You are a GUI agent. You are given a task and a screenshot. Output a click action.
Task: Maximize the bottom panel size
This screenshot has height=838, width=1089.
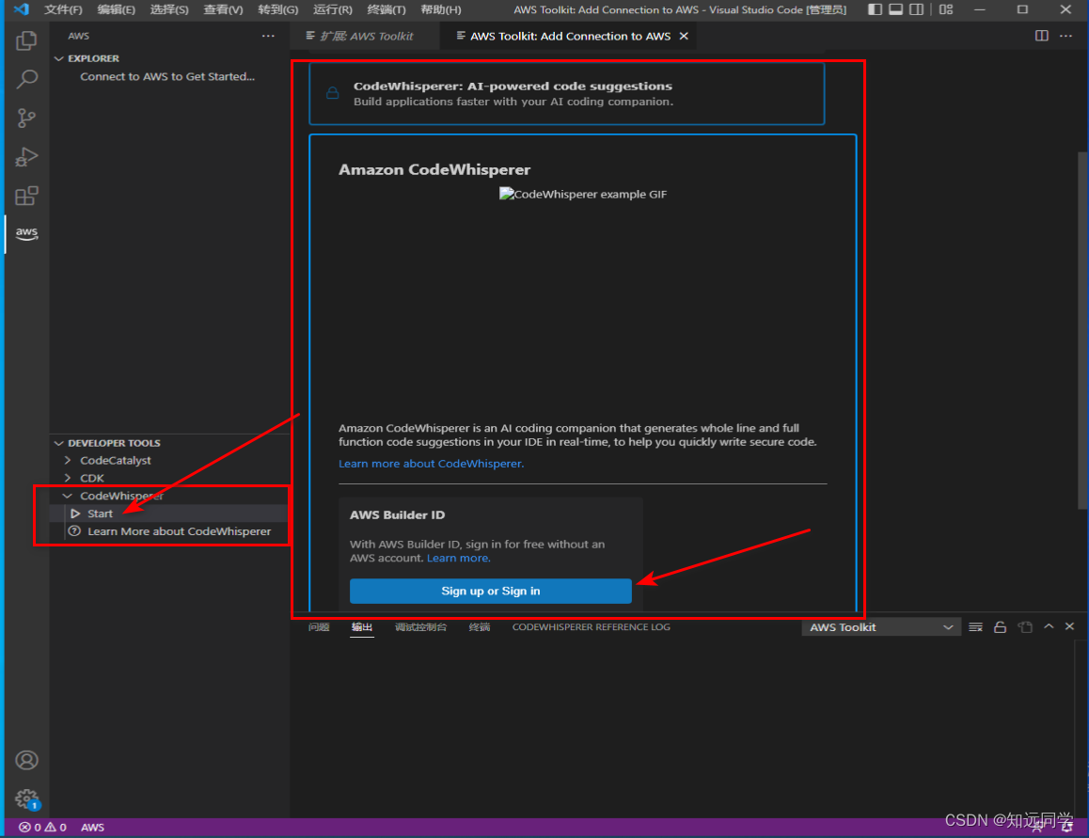coord(1049,626)
